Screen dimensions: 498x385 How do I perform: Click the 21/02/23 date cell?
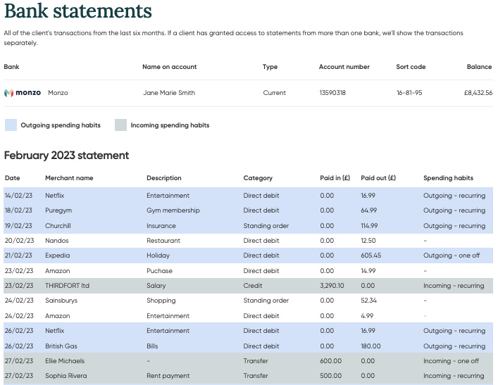[x=18, y=255]
